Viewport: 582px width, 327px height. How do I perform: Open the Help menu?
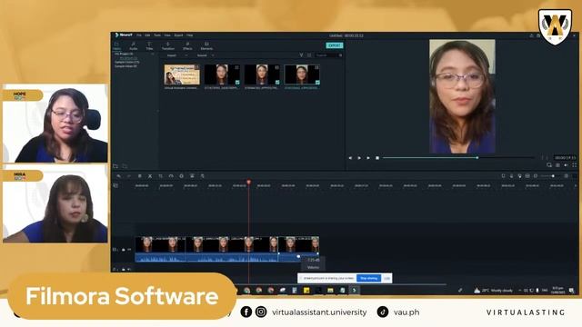[190, 35]
